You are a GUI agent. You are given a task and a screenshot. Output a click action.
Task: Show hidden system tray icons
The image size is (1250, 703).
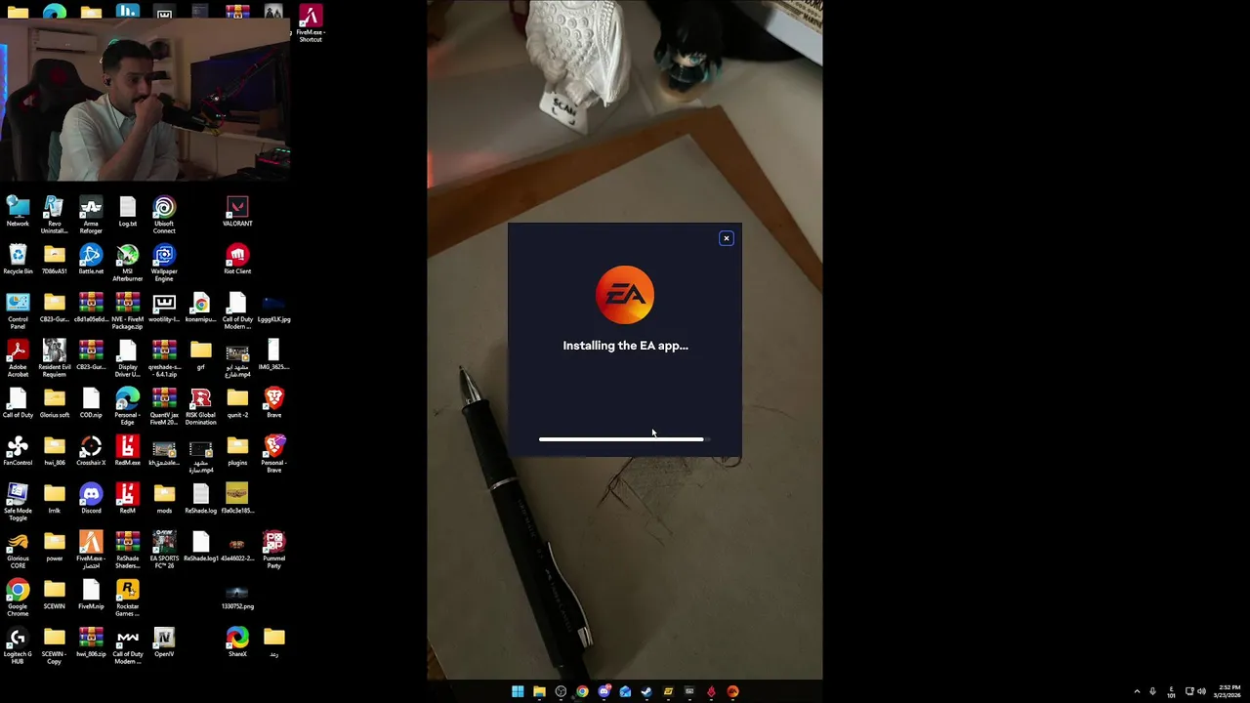pos(1137,691)
